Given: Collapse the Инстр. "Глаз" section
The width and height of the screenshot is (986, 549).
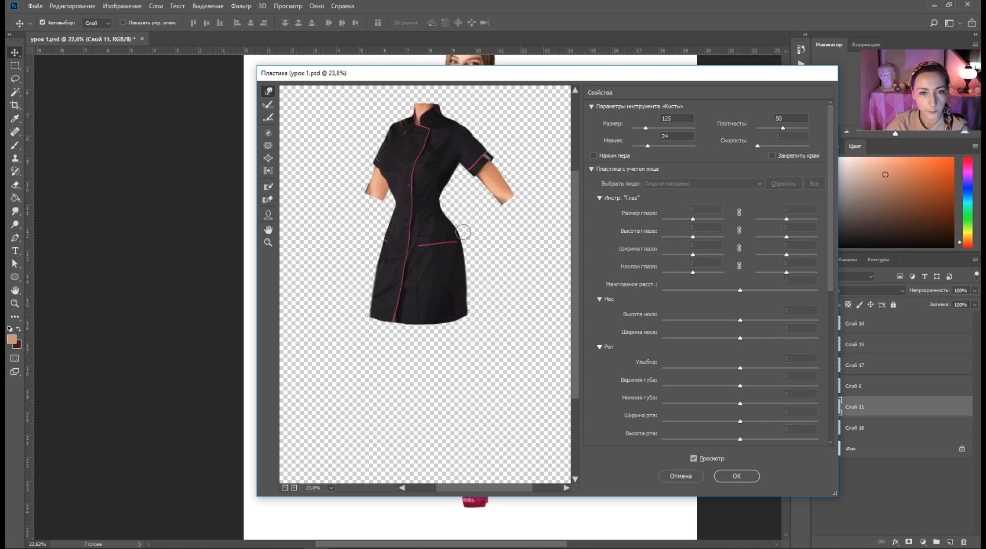Looking at the screenshot, I should point(599,198).
